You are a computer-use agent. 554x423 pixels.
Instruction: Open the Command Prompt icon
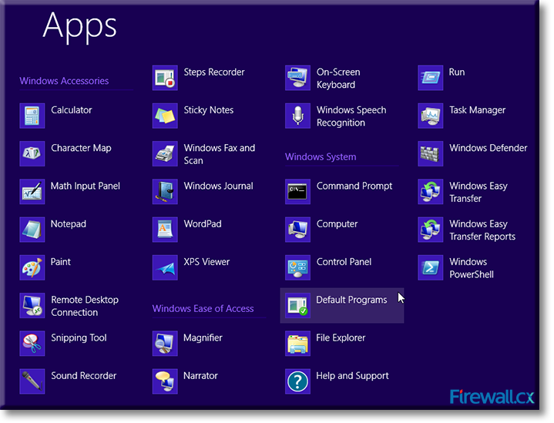298,192
